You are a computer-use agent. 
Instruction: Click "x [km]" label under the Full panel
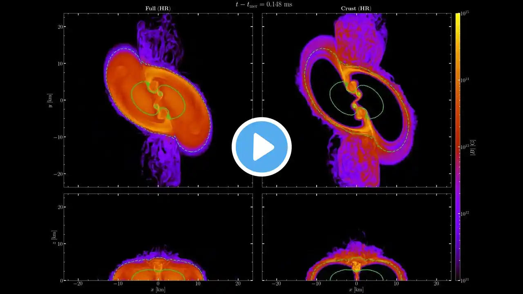[x=158, y=290]
